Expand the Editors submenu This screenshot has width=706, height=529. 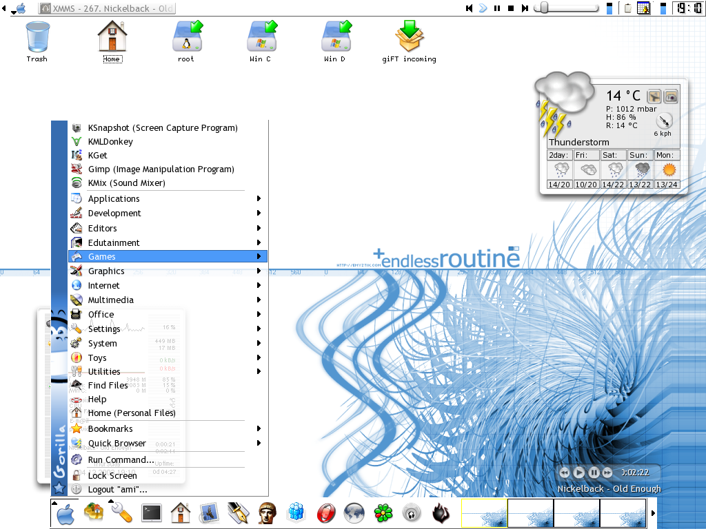168,228
